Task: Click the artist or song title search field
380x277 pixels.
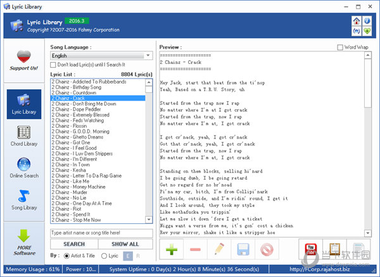Action: coord(101,233)
